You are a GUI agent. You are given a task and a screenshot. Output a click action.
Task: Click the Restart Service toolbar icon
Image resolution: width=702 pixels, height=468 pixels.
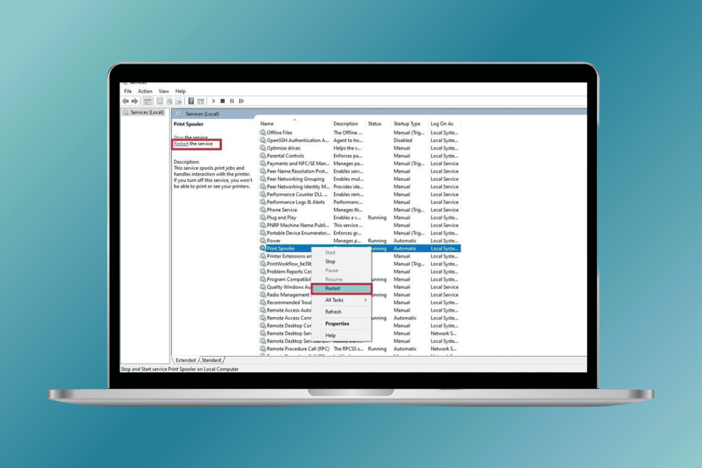241,101
